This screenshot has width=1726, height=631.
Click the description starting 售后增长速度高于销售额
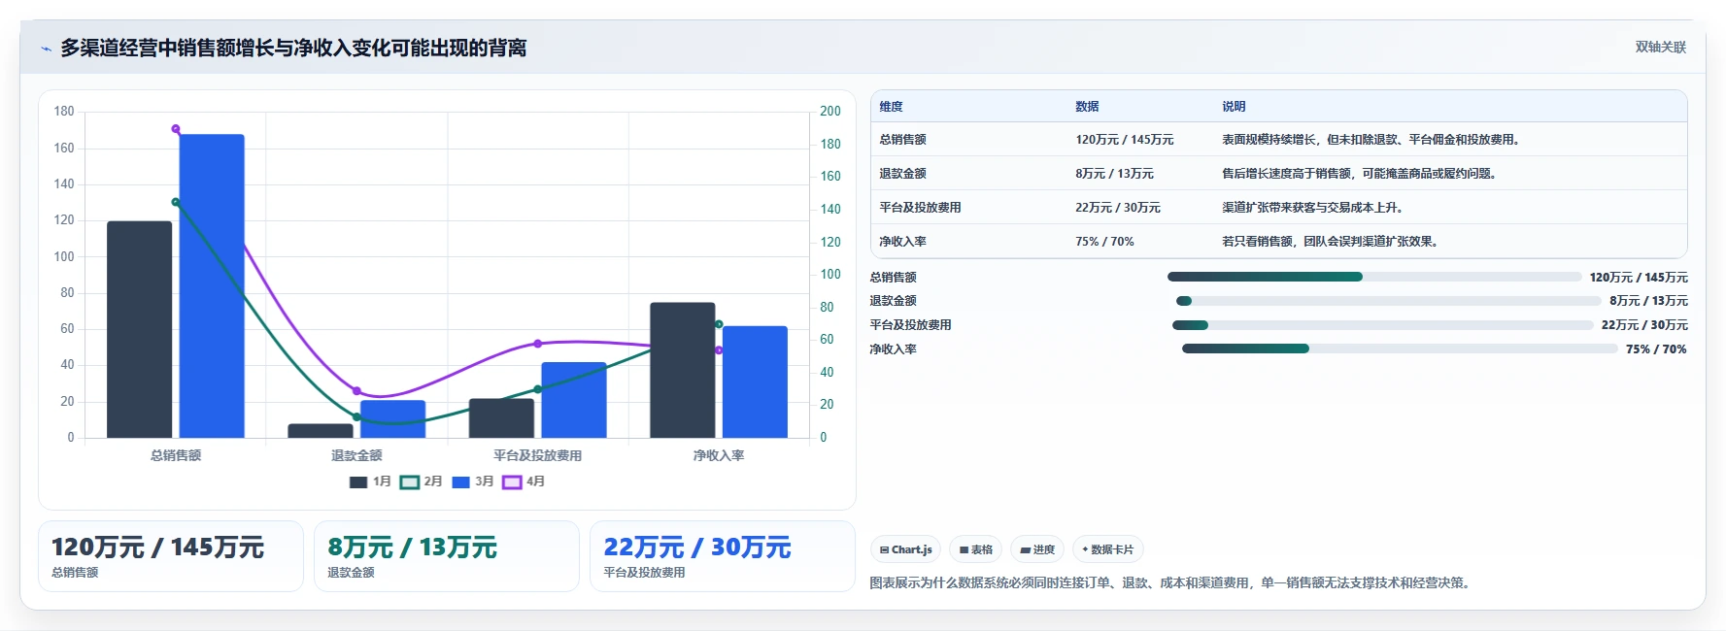tap(1362, 174)
